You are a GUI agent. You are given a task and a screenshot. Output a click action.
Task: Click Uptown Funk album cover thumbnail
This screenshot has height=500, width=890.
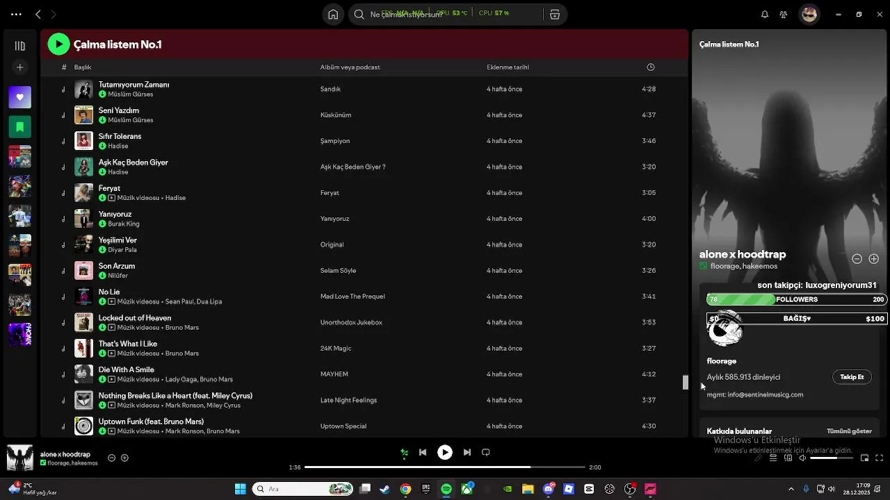tap(83, 426)
